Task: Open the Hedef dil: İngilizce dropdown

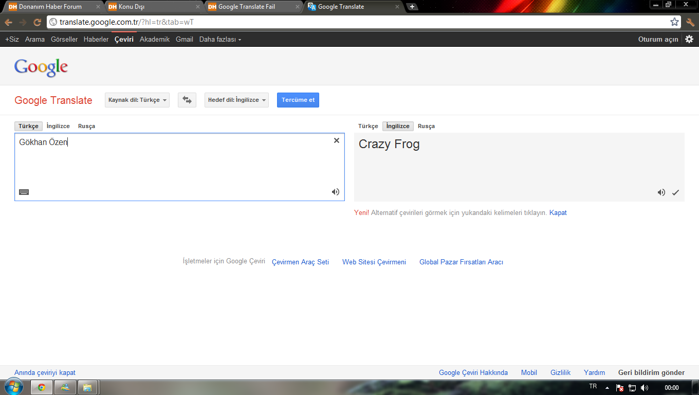Action: [x=236, y=100]
